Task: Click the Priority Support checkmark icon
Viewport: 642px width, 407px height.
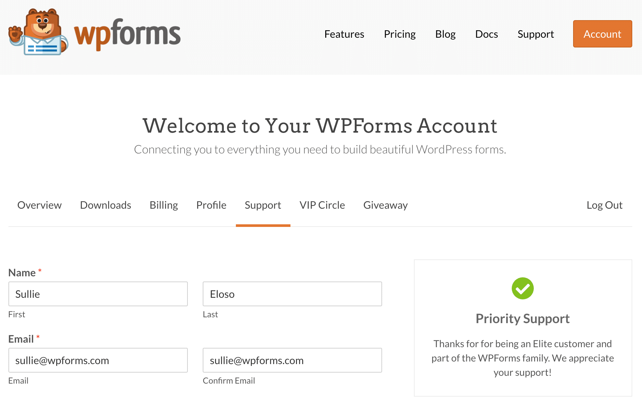Action: tap(523, 288)
